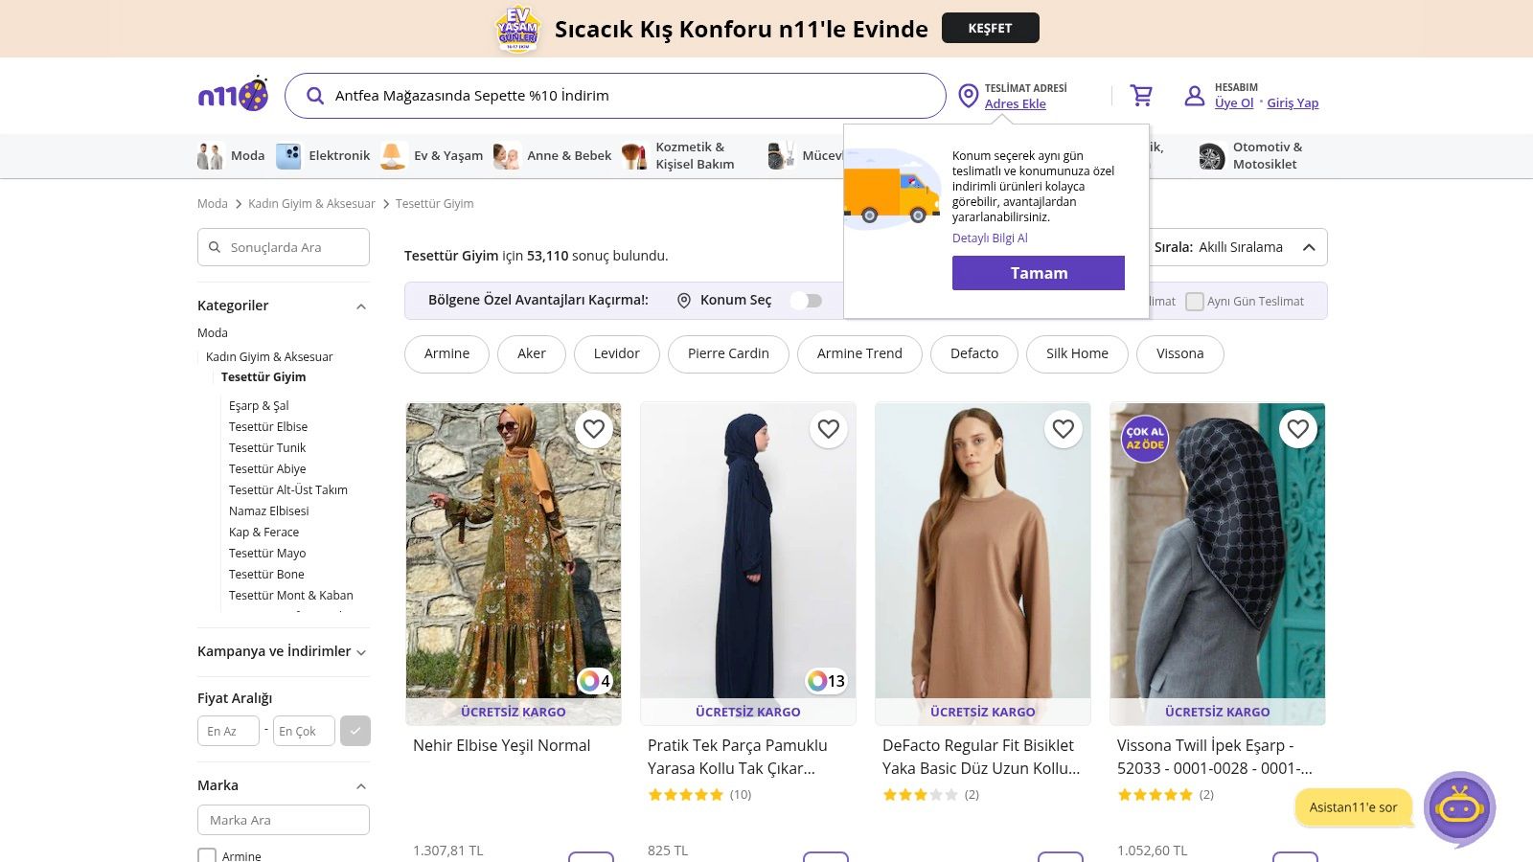Filter by the Armine brand chip

[446, 353]
